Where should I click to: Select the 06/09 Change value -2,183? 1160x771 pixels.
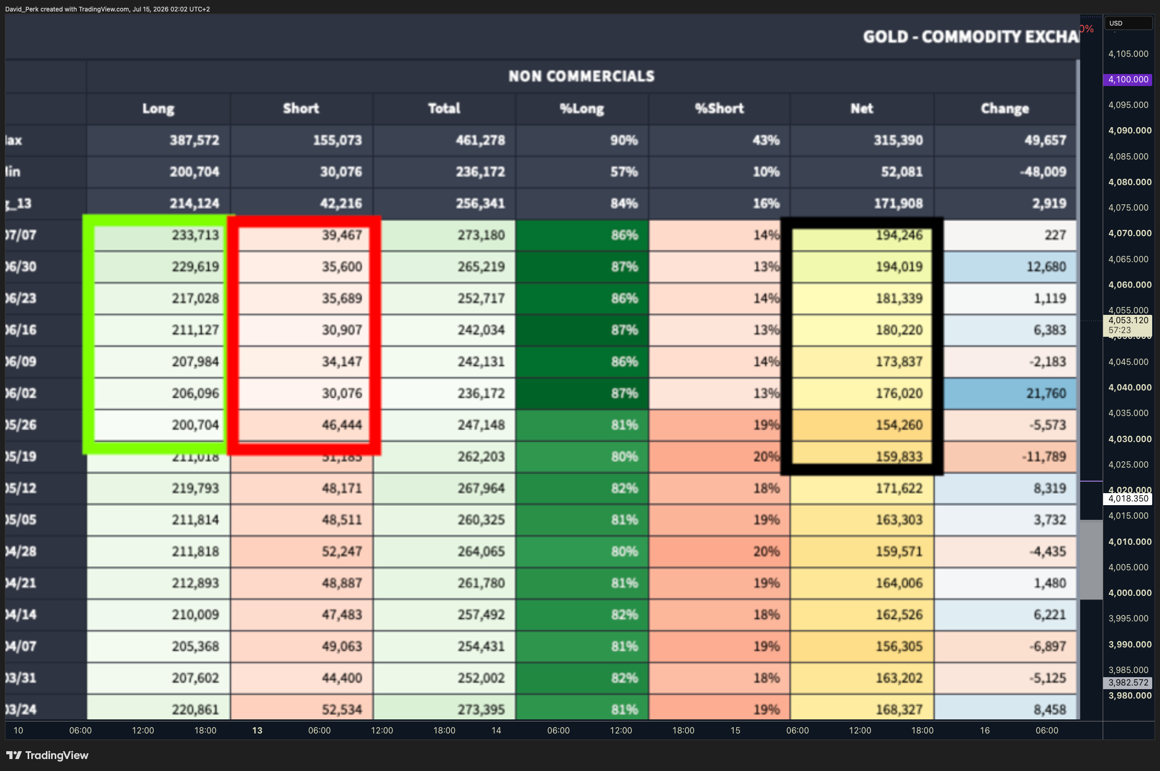(1047, 362)
